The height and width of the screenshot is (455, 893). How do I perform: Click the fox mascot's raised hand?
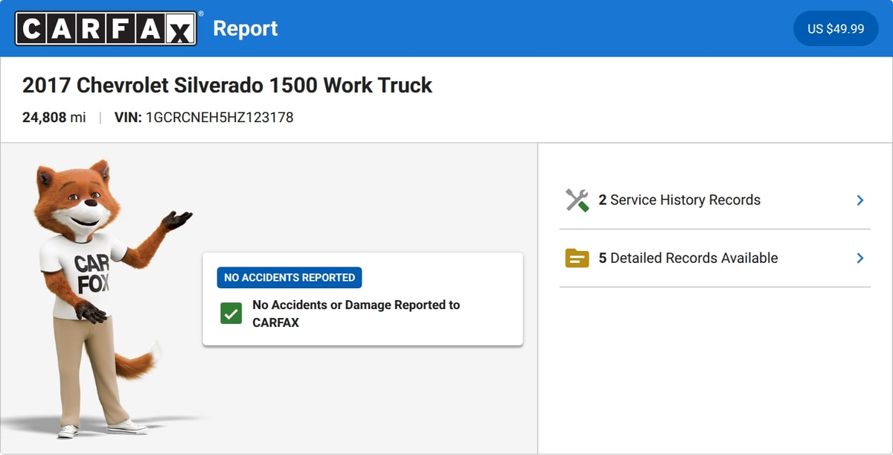coord(177,220)
